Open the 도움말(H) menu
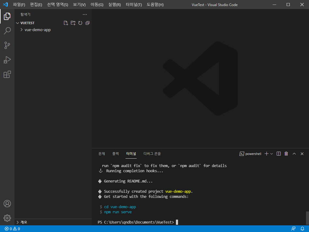This screenshot has width=309, height=232. [155, 5]
